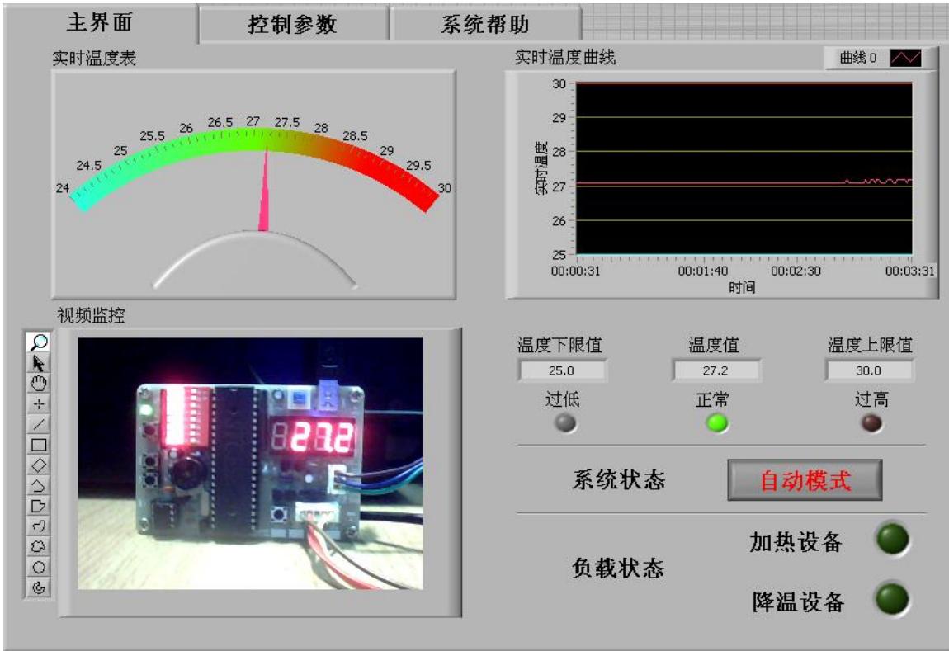The width and height of the screenshot is (949, 651).
Task: Click the video monitor camera image
Action: tap(250, 463)
